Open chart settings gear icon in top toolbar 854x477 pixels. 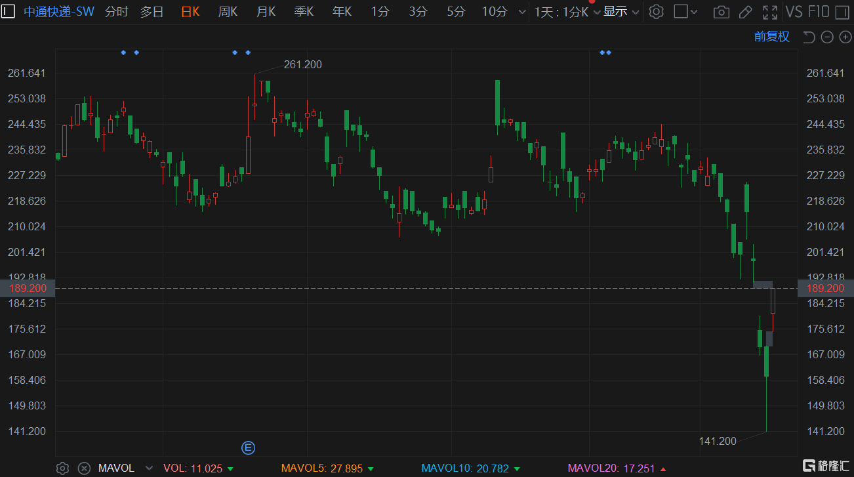coord(656,12)
